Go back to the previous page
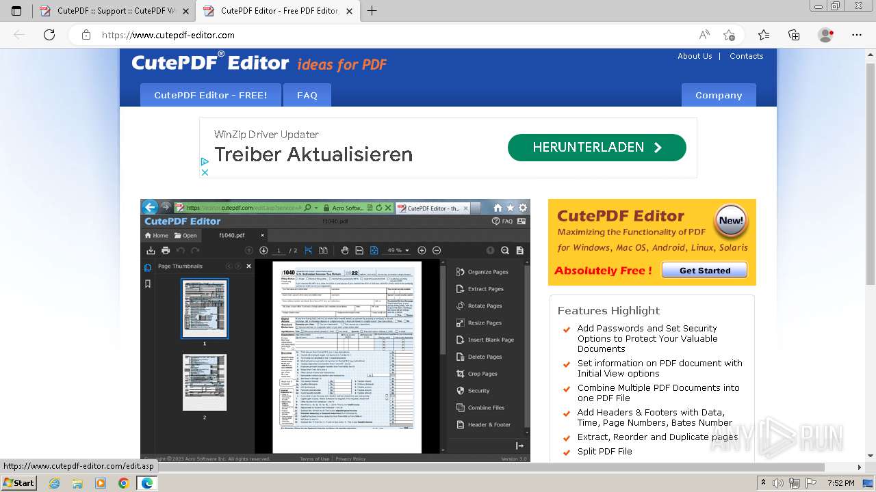 19,35
